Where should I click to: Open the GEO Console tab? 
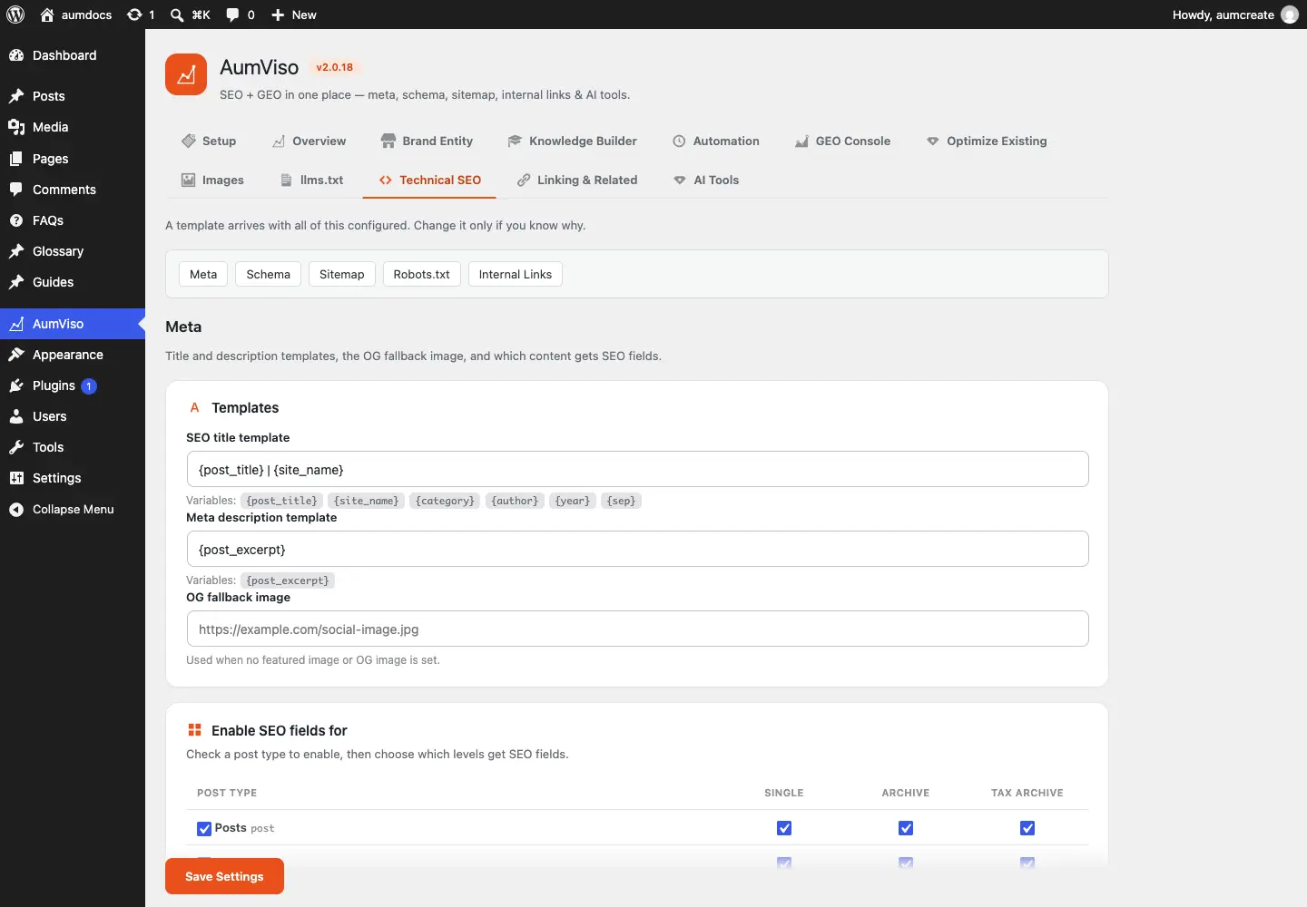(x=842, y=141)
